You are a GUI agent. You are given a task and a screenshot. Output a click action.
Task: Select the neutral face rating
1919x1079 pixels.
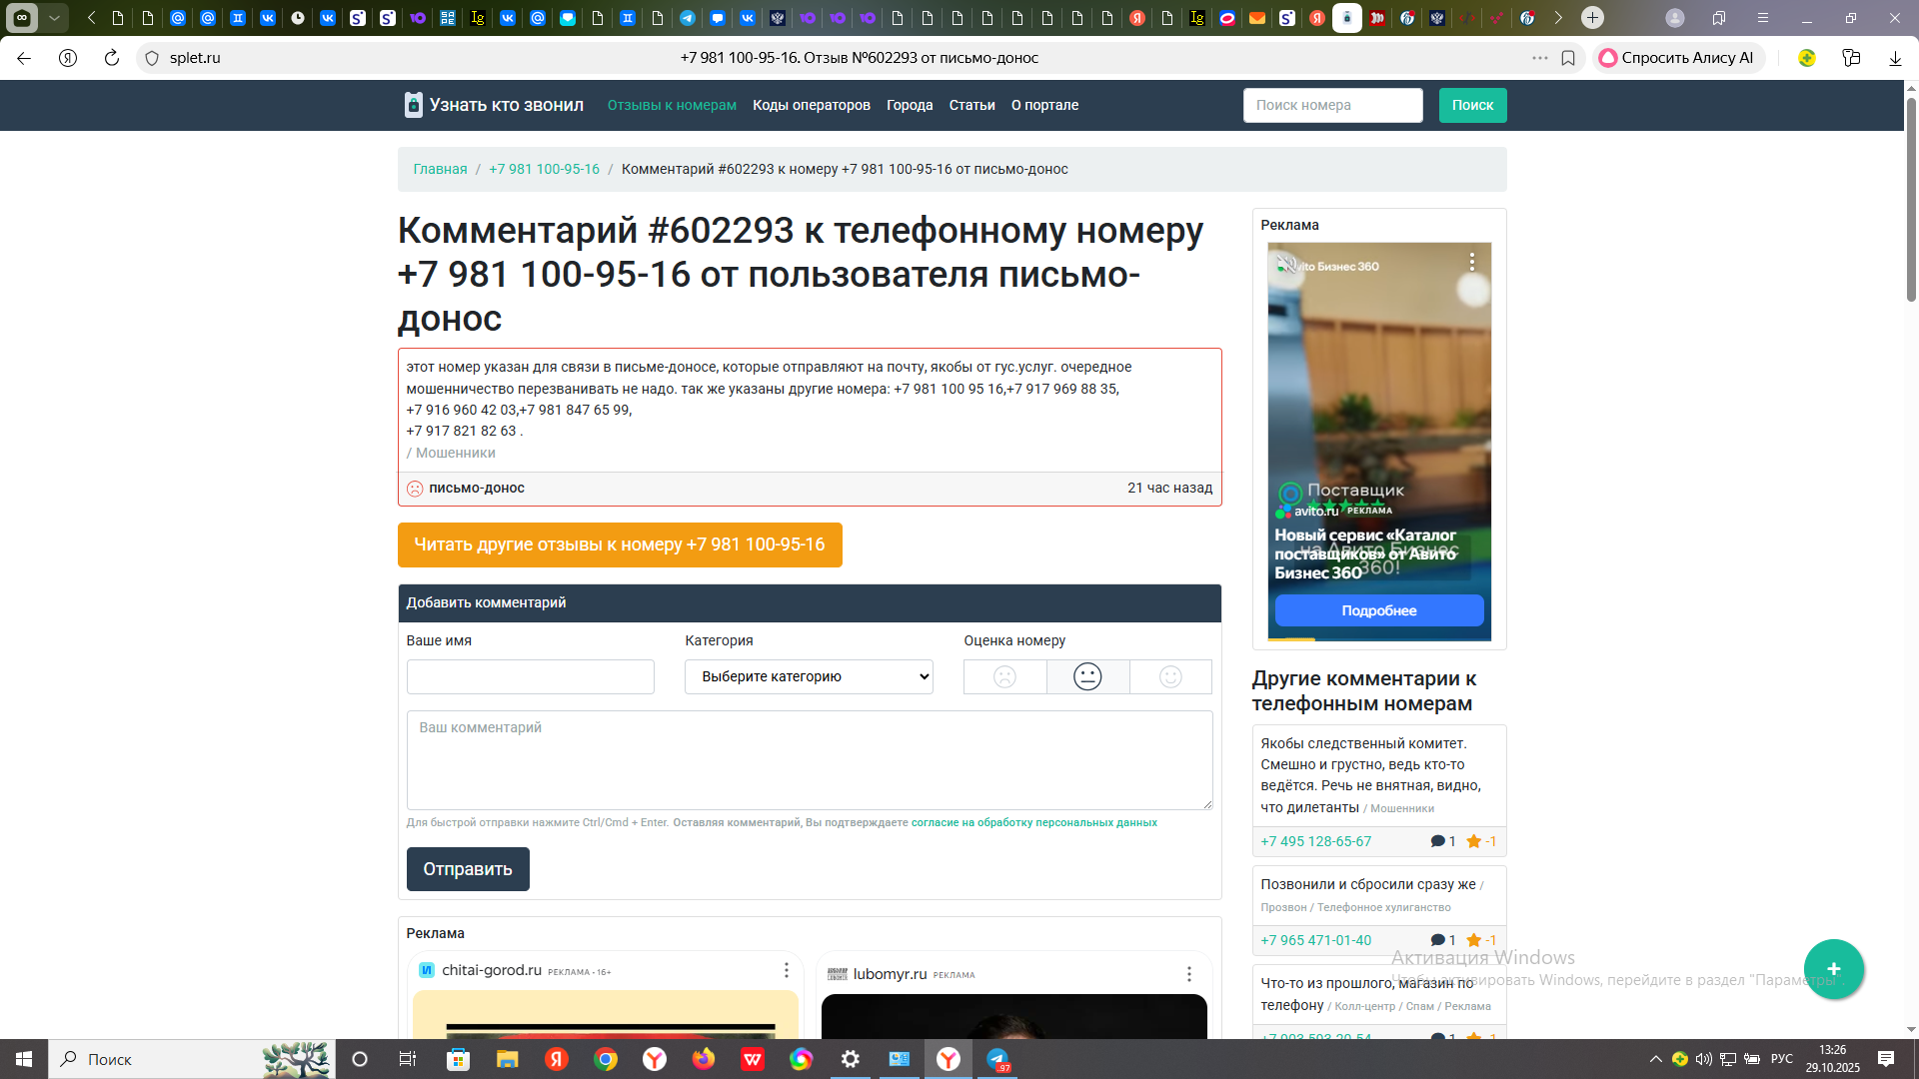(x=1087, y=676)
